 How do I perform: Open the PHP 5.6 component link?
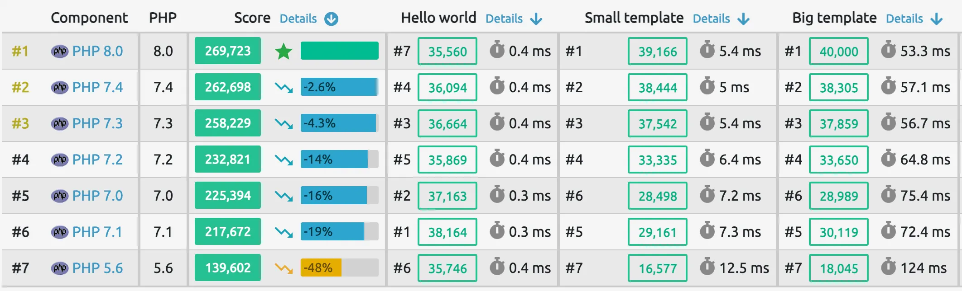click(97, 268)
